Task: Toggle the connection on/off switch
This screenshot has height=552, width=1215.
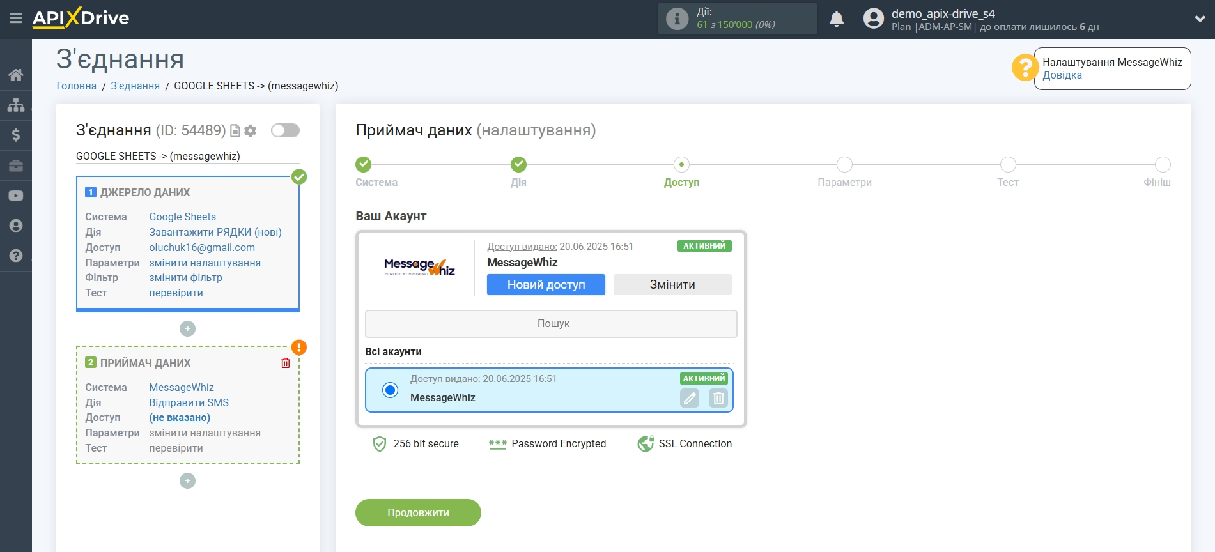Action: pyautogui.click(x=285, y=130)
